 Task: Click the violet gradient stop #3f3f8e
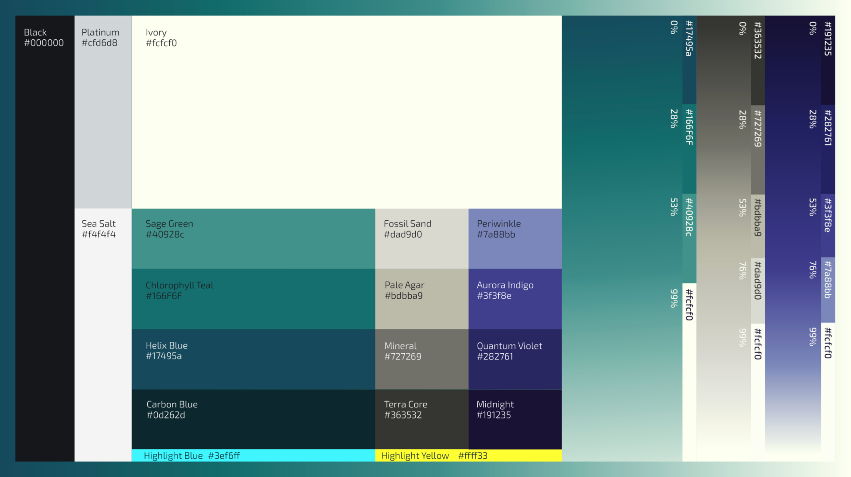(828, 226)
